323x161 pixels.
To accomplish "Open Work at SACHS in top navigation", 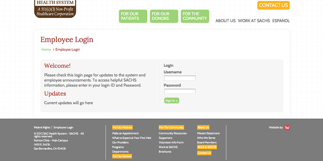I will point(254,21).
